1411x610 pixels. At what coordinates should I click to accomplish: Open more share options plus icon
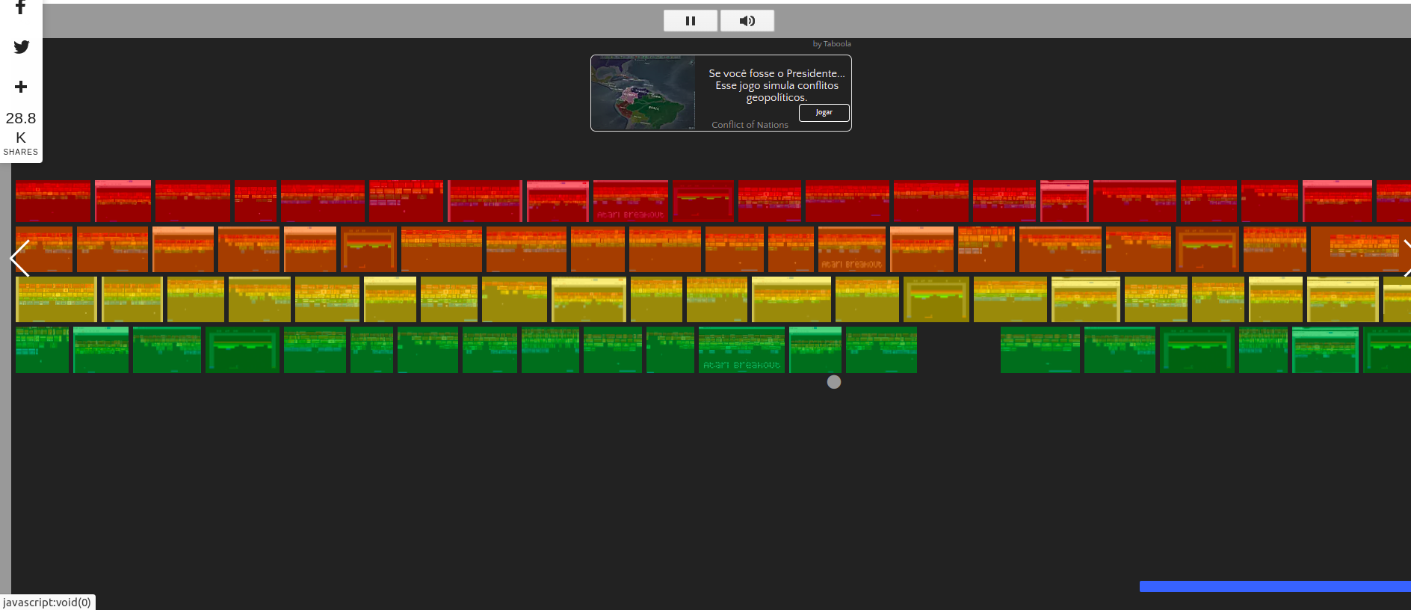coord(21,87)
